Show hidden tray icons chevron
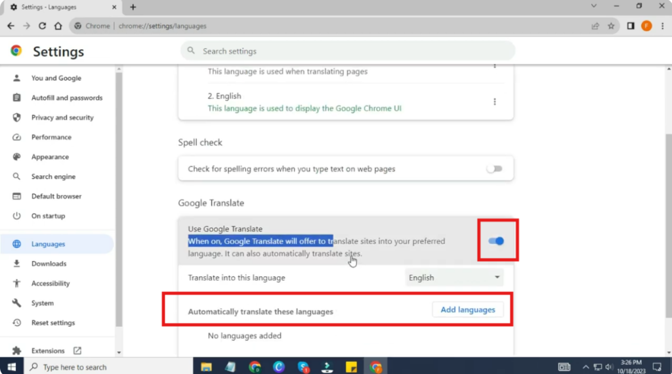Image resolution: width=672 pixels, height=374 pixels. 585,367
